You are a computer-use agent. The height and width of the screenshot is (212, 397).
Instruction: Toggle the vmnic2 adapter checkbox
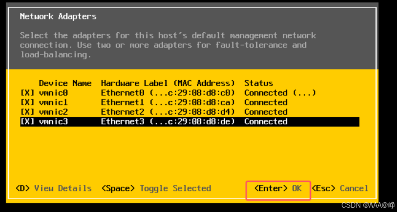point(27,112)
